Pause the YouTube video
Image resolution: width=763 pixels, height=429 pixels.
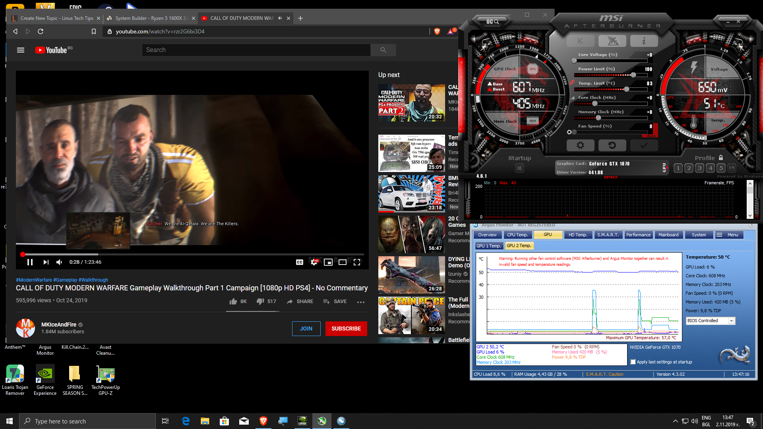click(30, 262)
